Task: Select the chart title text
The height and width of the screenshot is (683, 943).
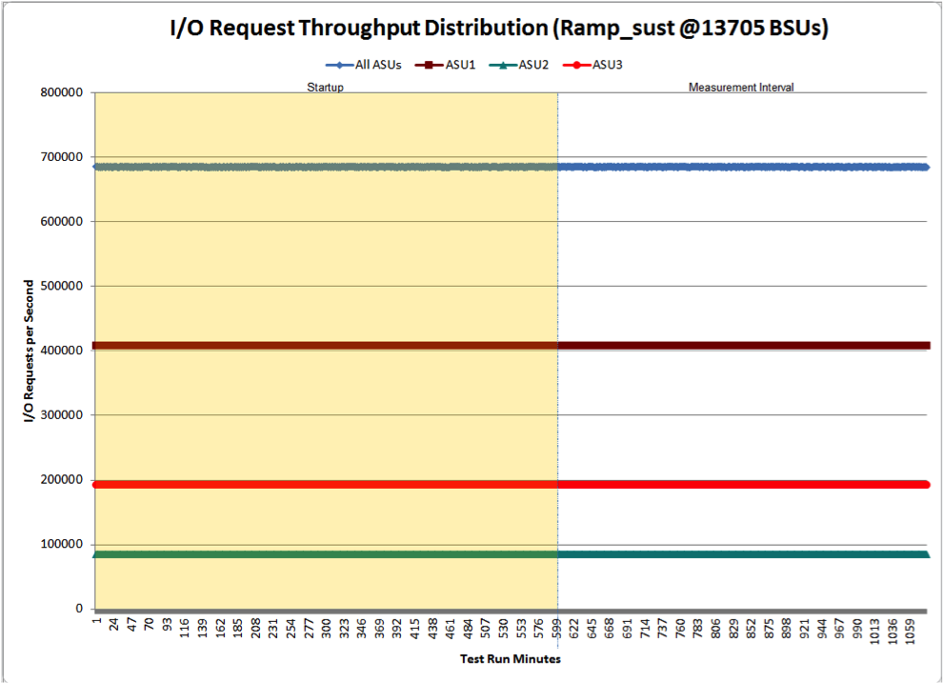Action: [499, 29]
